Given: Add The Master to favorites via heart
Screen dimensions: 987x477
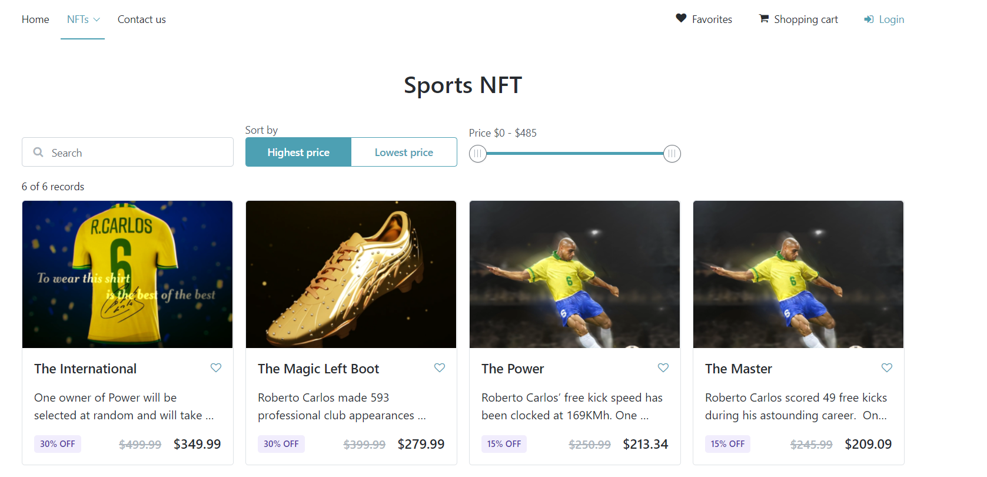Looking at the screenshot, I should click(x=887, y=368).
